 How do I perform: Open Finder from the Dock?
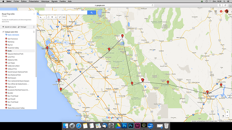(x=66, y=126)
